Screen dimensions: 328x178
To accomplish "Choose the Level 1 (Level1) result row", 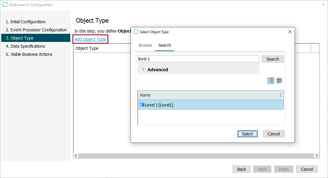I will pyautogui.click(x=211, y=105).
